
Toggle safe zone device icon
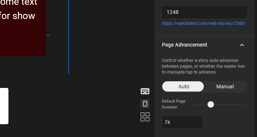coord(145,104)
